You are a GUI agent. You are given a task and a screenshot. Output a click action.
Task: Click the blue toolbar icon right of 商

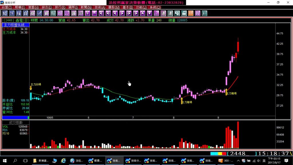click(39, 13)
